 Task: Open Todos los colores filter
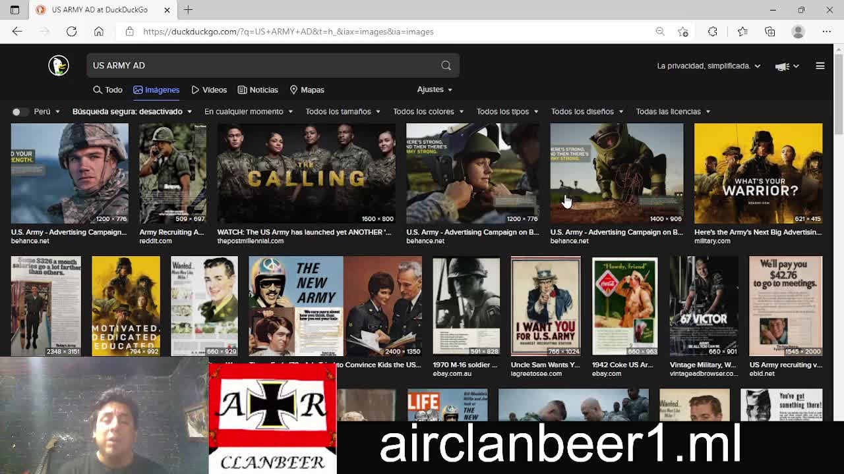pos(428,111)
